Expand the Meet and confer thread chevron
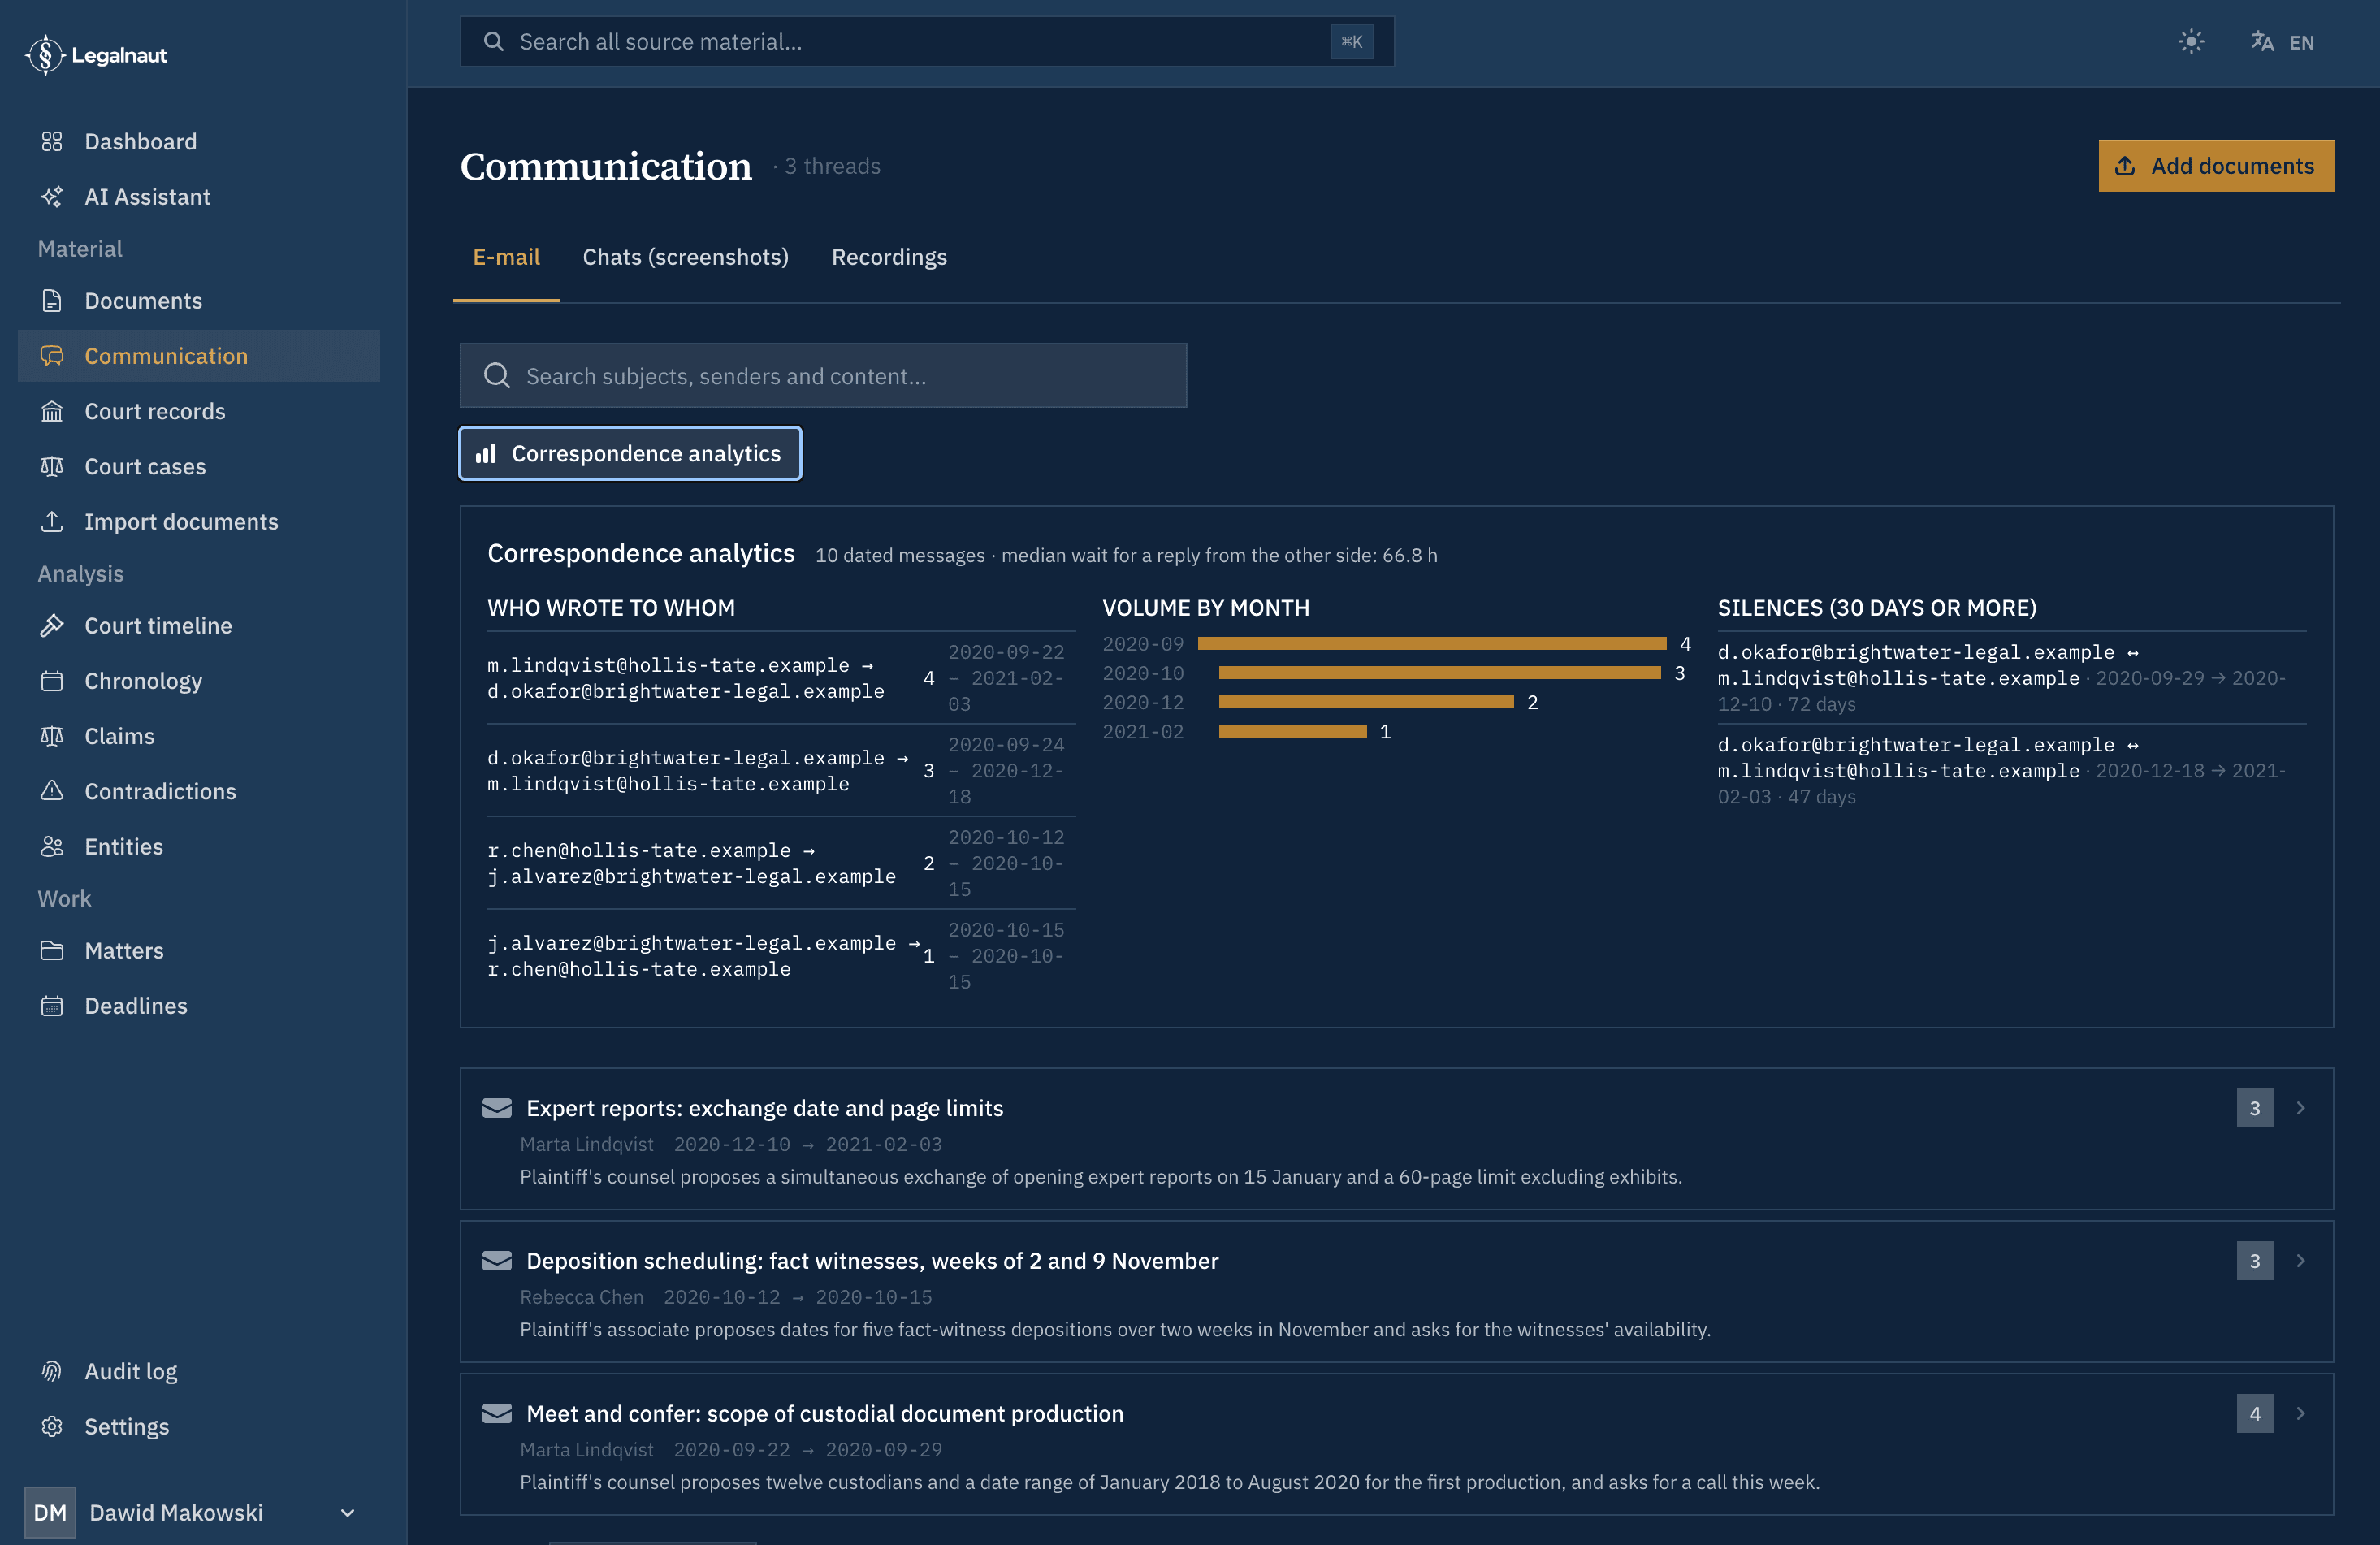The image size is (2380, 1545). pos(2300,1414)
